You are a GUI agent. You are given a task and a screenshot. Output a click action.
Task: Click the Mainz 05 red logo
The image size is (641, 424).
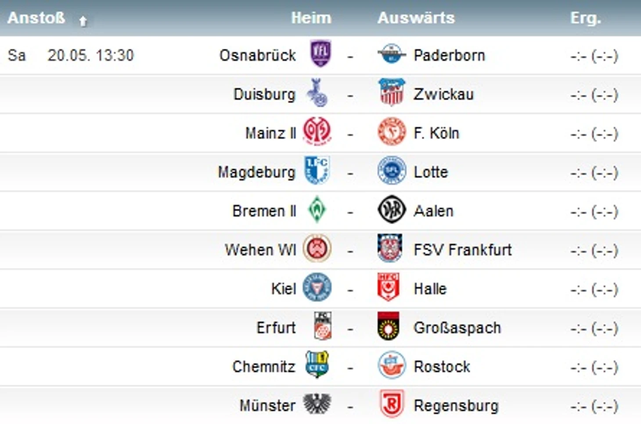(317, 131)
